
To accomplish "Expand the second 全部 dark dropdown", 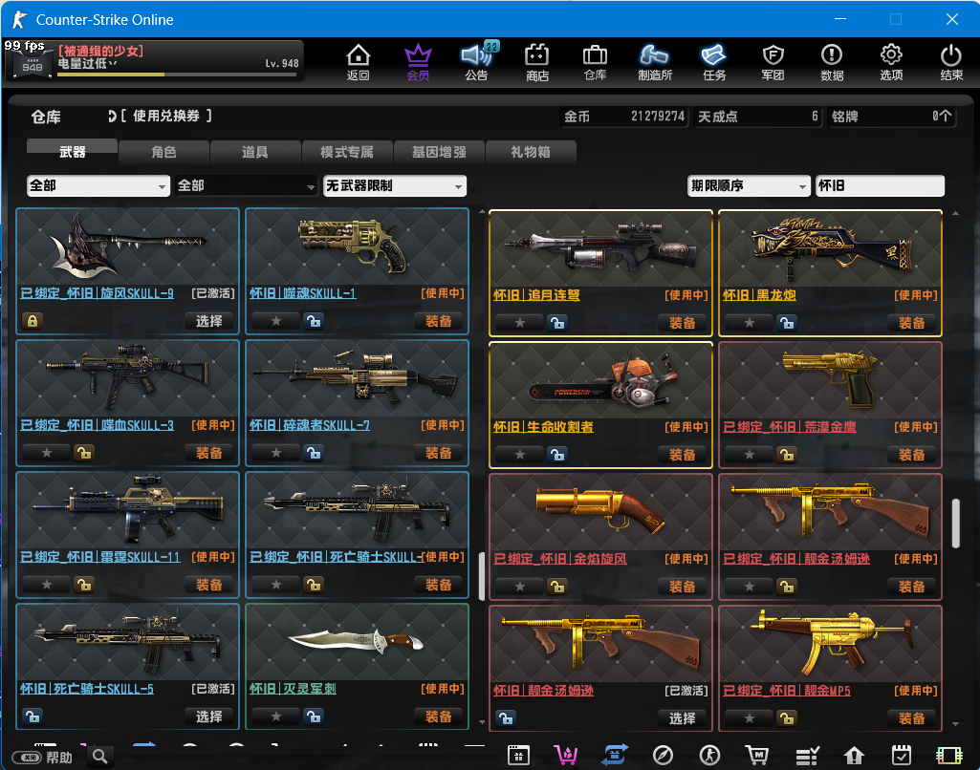I will (x=247, y=185).
